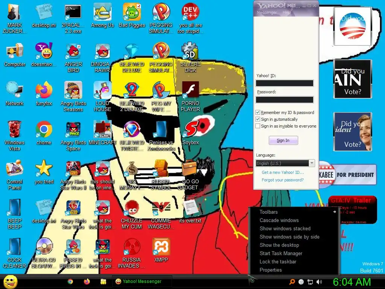Screen dimensions: 385x289
Task: Open the Bad Piggies desktop icon
Action: (132, 15)
